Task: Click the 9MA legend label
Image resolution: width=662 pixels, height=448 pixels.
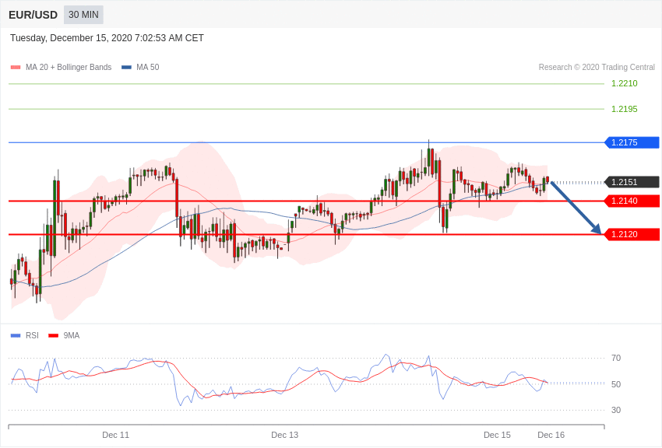Action: pos(72,336)
